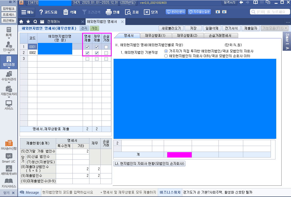Click the F10 search input field

tap(270, 12)
